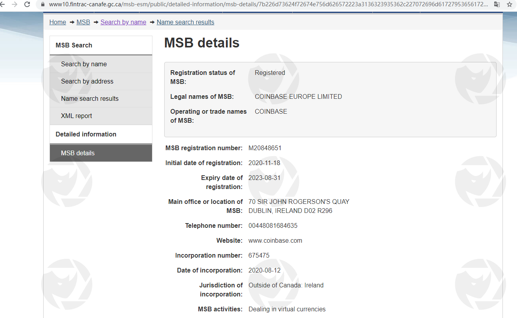Go to Home in the breadcrumb
The width and height of the screenshot is (517, 318).
(57, 22)
